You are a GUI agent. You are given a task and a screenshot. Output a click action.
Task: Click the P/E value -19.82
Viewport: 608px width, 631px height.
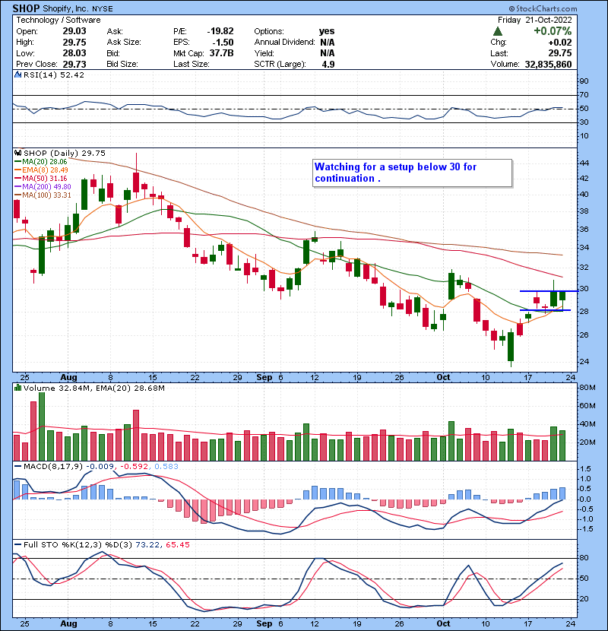click(x=220, y=31)
